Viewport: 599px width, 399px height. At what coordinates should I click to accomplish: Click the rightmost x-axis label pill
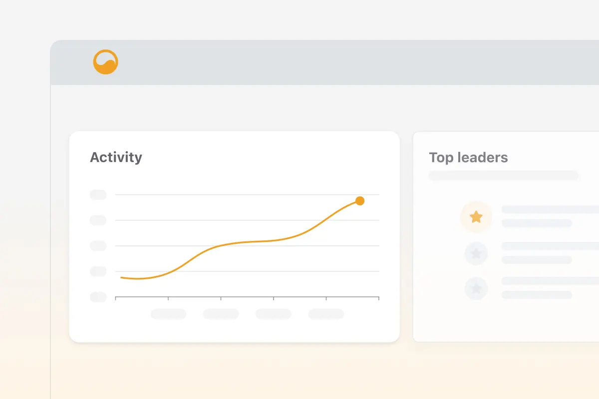(x=326, y=314)
